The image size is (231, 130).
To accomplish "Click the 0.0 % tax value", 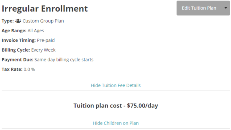I will pyautogui.click(x=29, y=69).
